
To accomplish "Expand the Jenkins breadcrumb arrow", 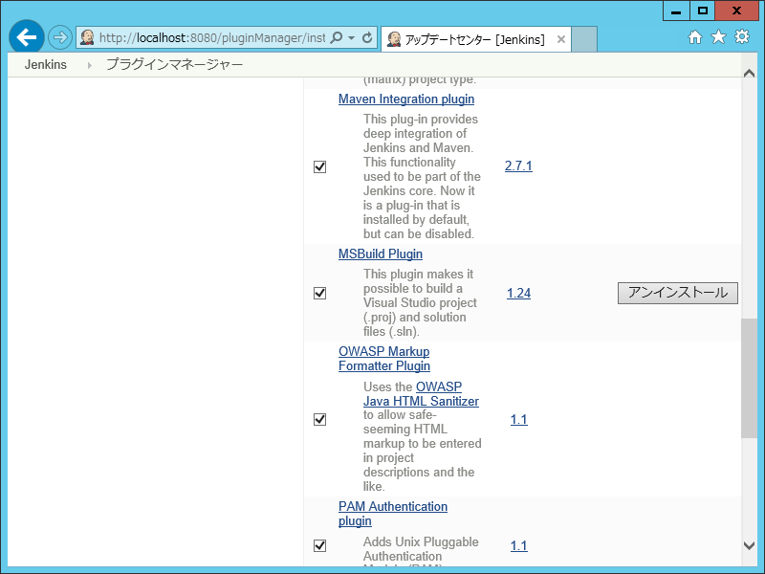I will (x=89, y=65).
